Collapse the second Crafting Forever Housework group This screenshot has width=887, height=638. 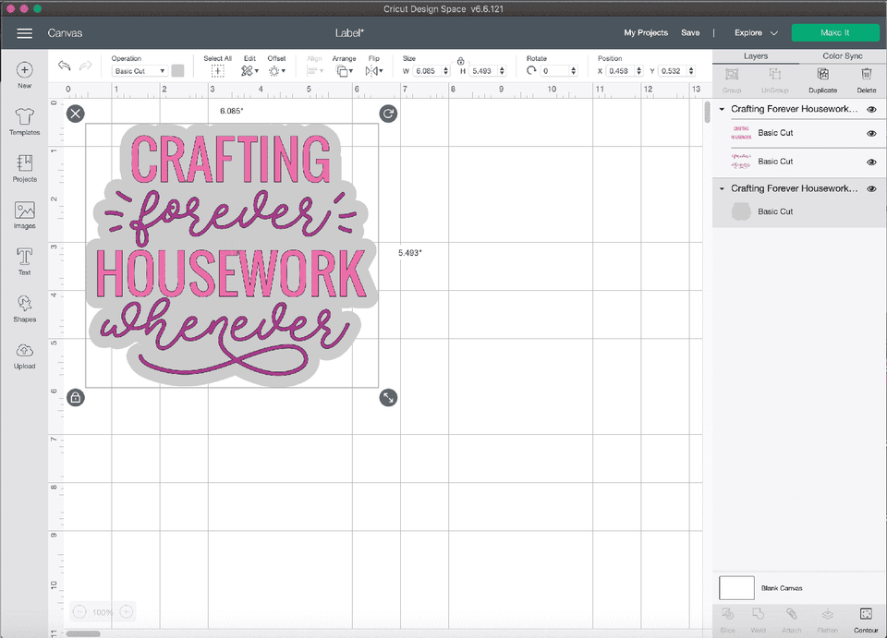coord(722,188)
